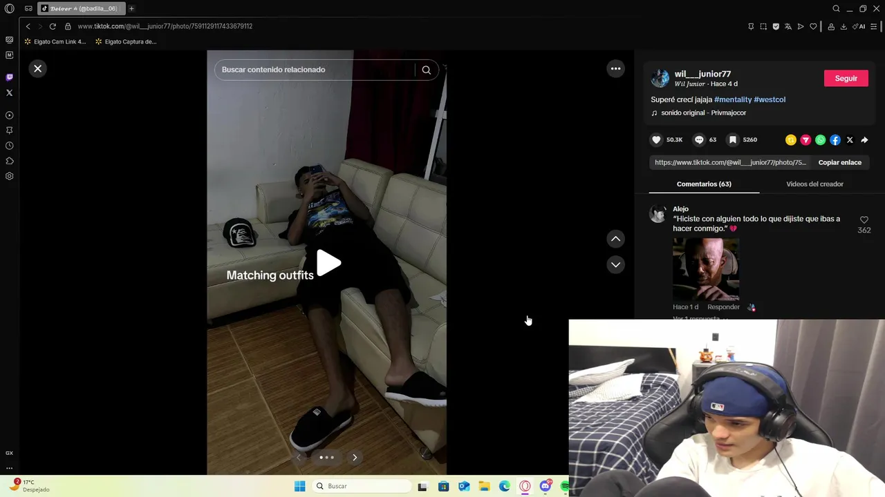Reload the current page

[53, 26]
